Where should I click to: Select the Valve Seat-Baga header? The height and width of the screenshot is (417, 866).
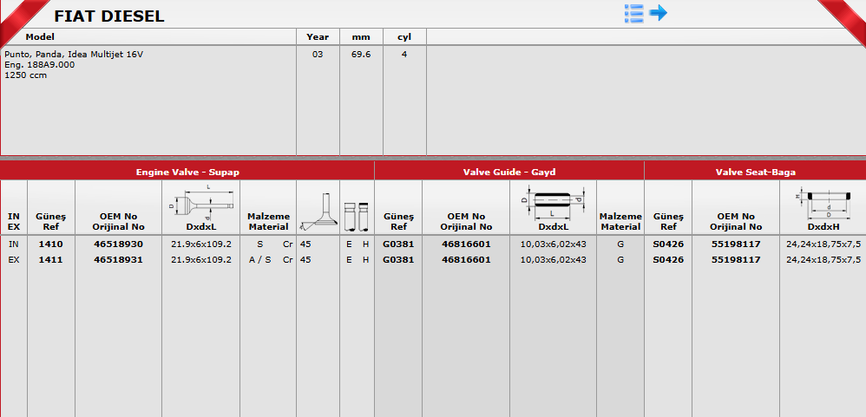point(755,172)
